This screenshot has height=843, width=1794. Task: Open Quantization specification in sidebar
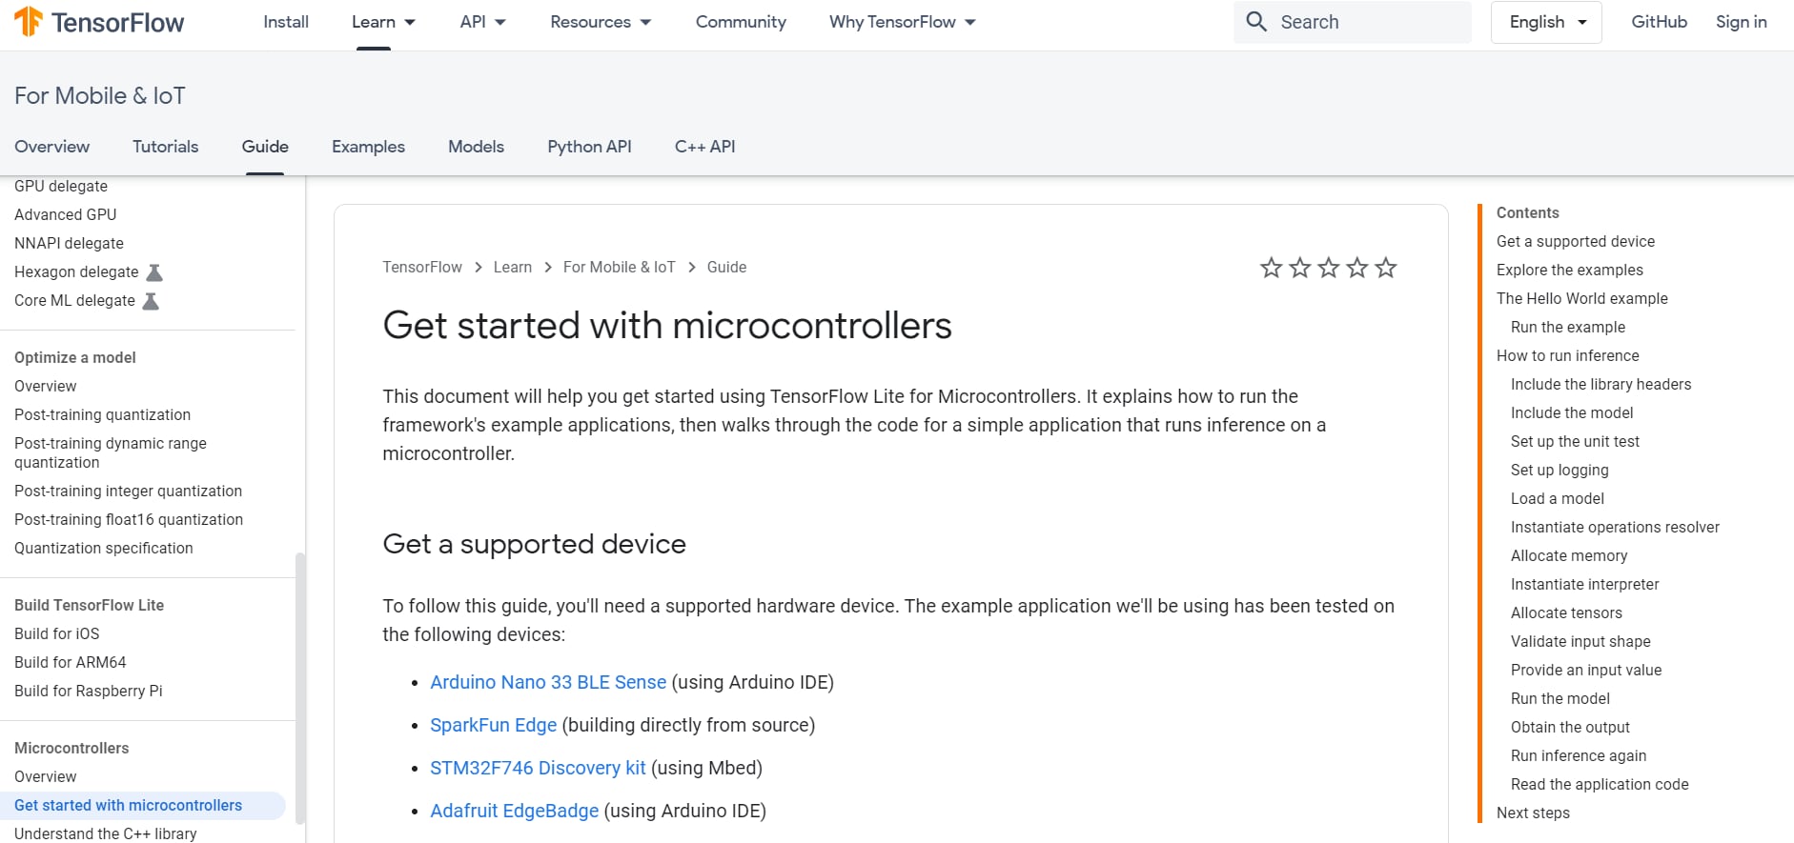[x=104, y=548]
